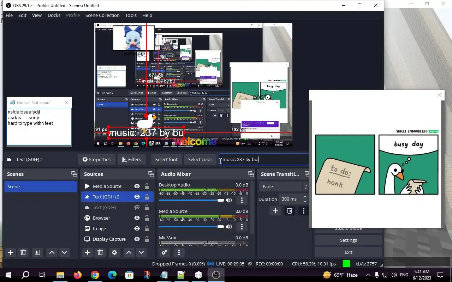Mute the Media Source speaker icon
Screen dimensions: 452x282
coord(229,227)
